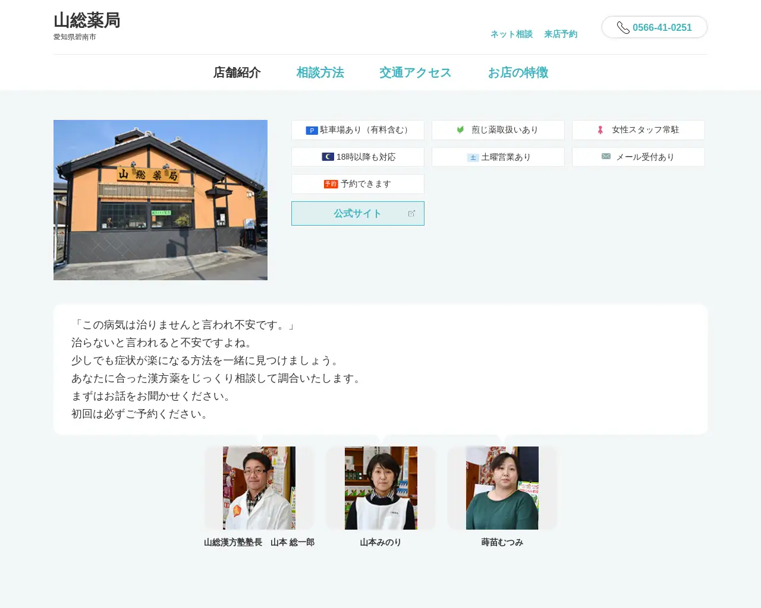
Task: Click the envelope icon beside メール受付あり
Action: 605,156
